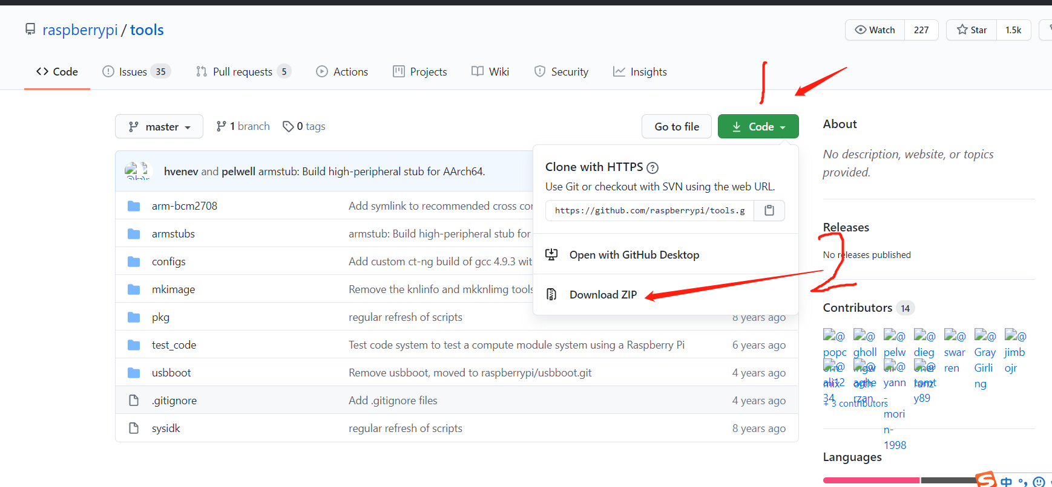Open the Pull requests tab

[x=243, y=72]
